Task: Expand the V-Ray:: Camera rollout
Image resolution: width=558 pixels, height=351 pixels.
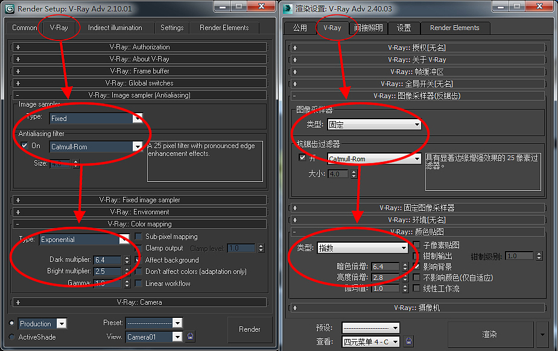Action: pyautogui.click(x=139, y=302)
